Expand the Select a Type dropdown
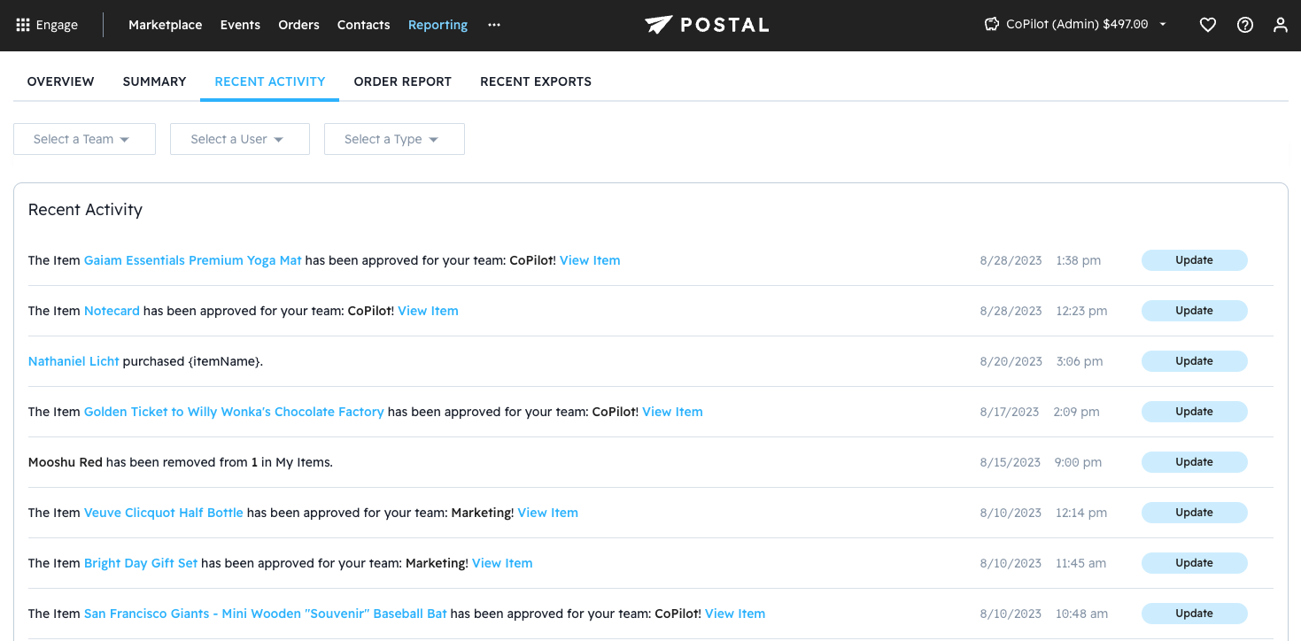This screenshot has height=641, width=1301. pos(394,139)
